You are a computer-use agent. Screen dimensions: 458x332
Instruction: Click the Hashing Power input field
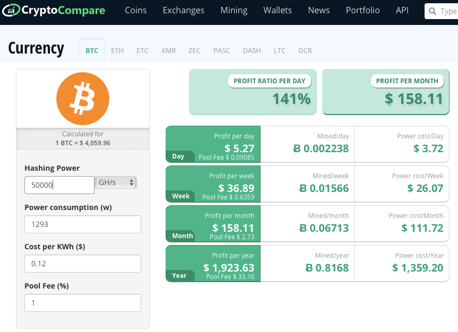(59, 185)
